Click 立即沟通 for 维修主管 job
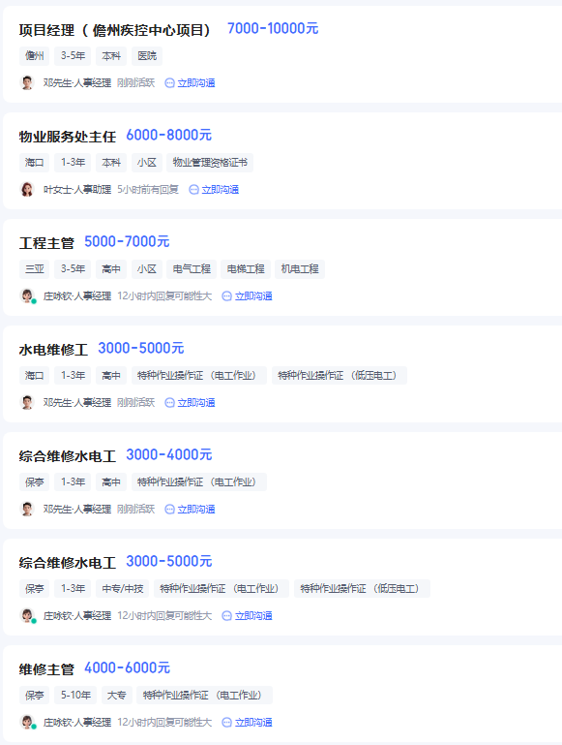The height and width of the screenshot is (745, 562). click(253, 722)
